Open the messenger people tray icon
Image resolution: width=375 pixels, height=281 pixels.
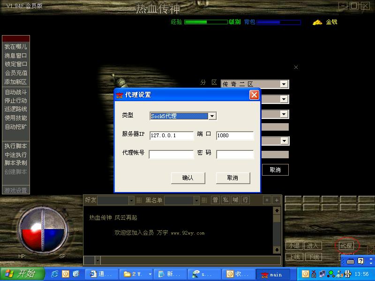pyautogui.click(x=339, y=274)
